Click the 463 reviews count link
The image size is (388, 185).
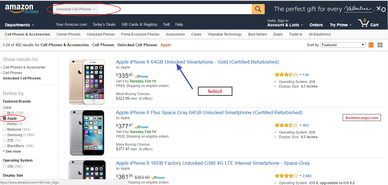click(x=306, y=125)
